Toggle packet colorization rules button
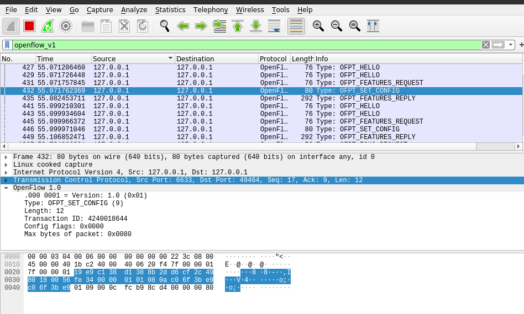Image resolution: width=524 pixels, height=314 pixels. pos(296,26)
